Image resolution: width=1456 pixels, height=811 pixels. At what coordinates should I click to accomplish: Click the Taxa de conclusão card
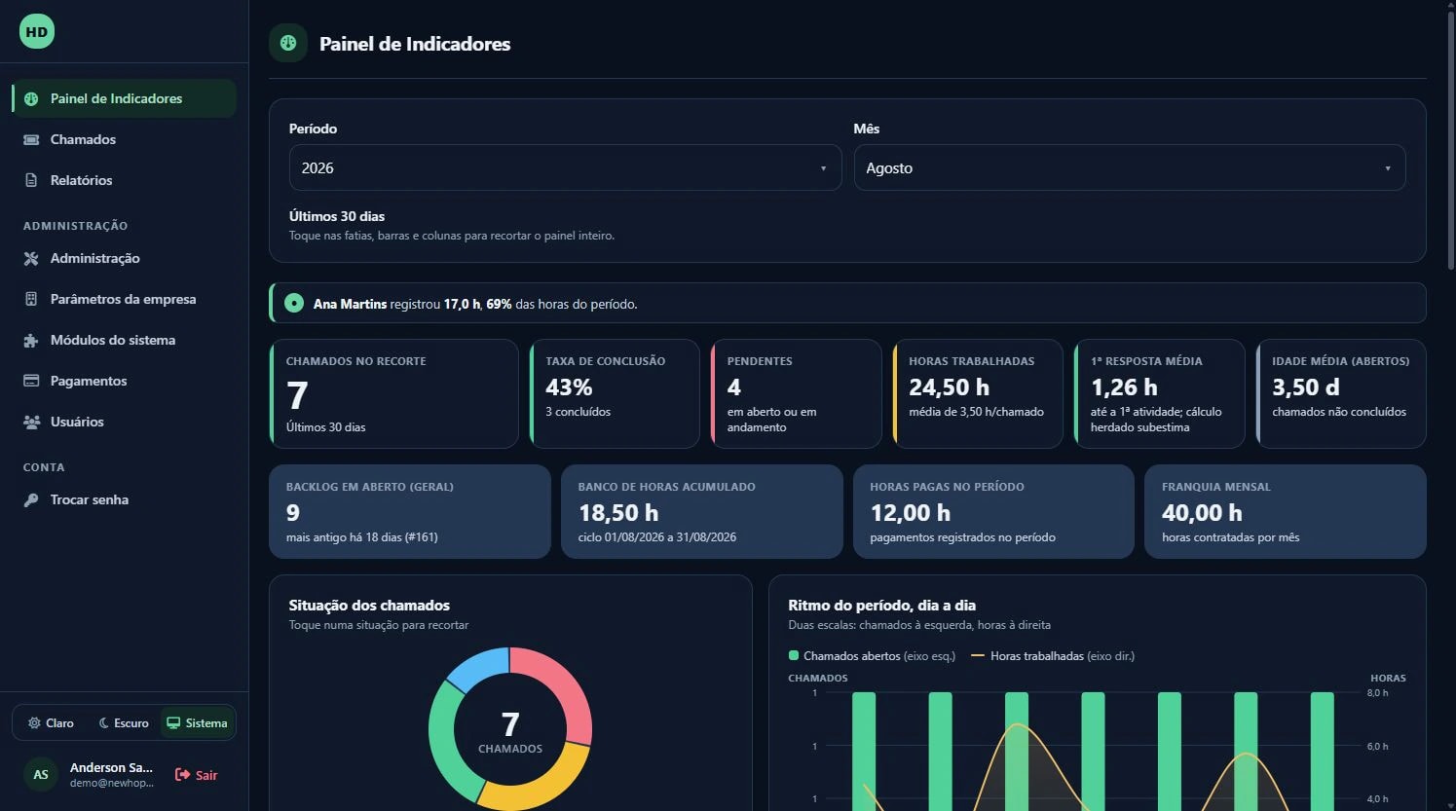[615, 393]
